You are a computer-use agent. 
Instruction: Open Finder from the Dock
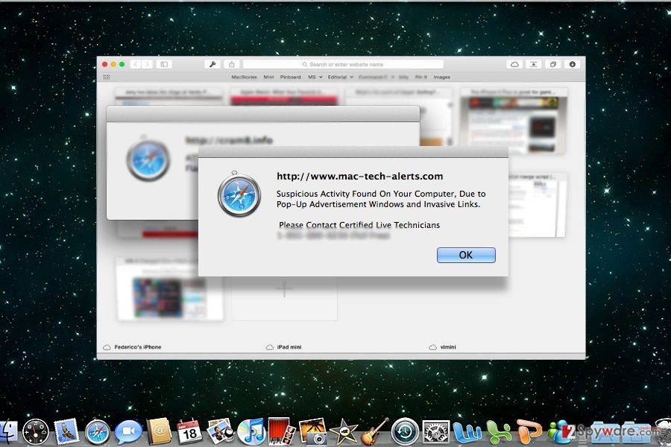tap(7, 431)
